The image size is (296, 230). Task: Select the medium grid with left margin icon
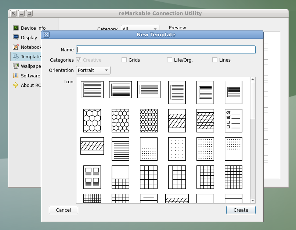pos(205,177)
